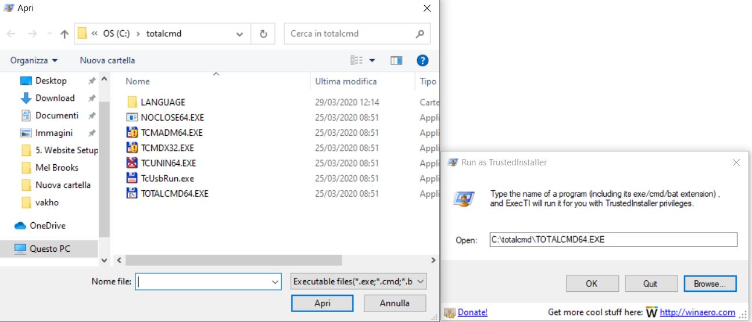Expand the Nome file combo box arrow
This screenshot has width=752, height=322.
(275, 282)
